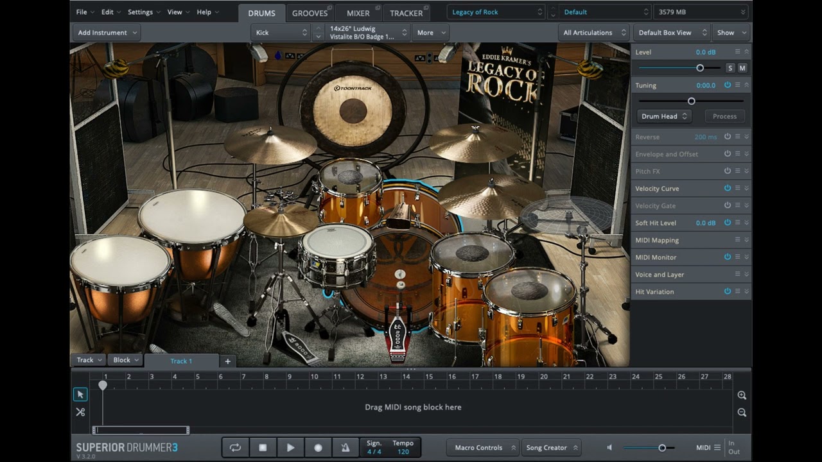
Task: Open the Show dropdown
Action: [x=732, y=33]
